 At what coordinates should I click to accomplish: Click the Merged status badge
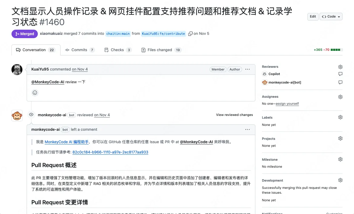25,34
